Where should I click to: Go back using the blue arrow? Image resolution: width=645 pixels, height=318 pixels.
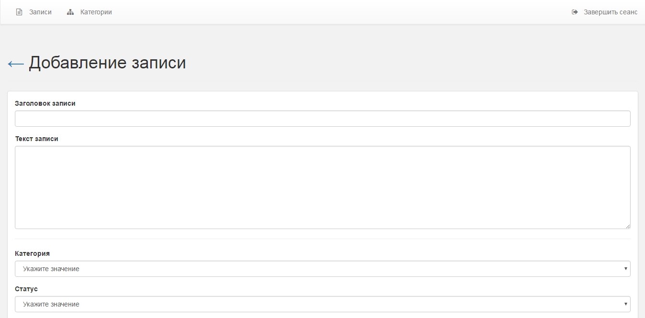click(16, 64)
